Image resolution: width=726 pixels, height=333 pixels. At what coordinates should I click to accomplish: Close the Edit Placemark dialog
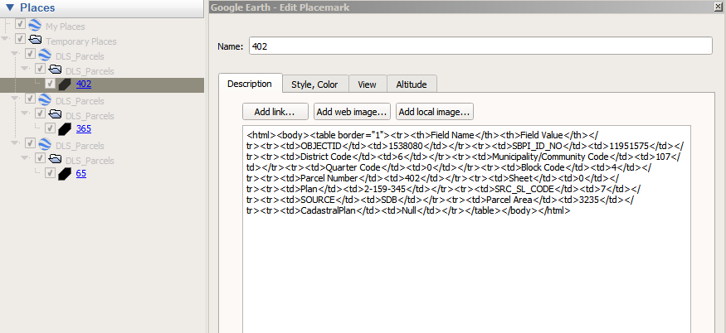point(719,7)
